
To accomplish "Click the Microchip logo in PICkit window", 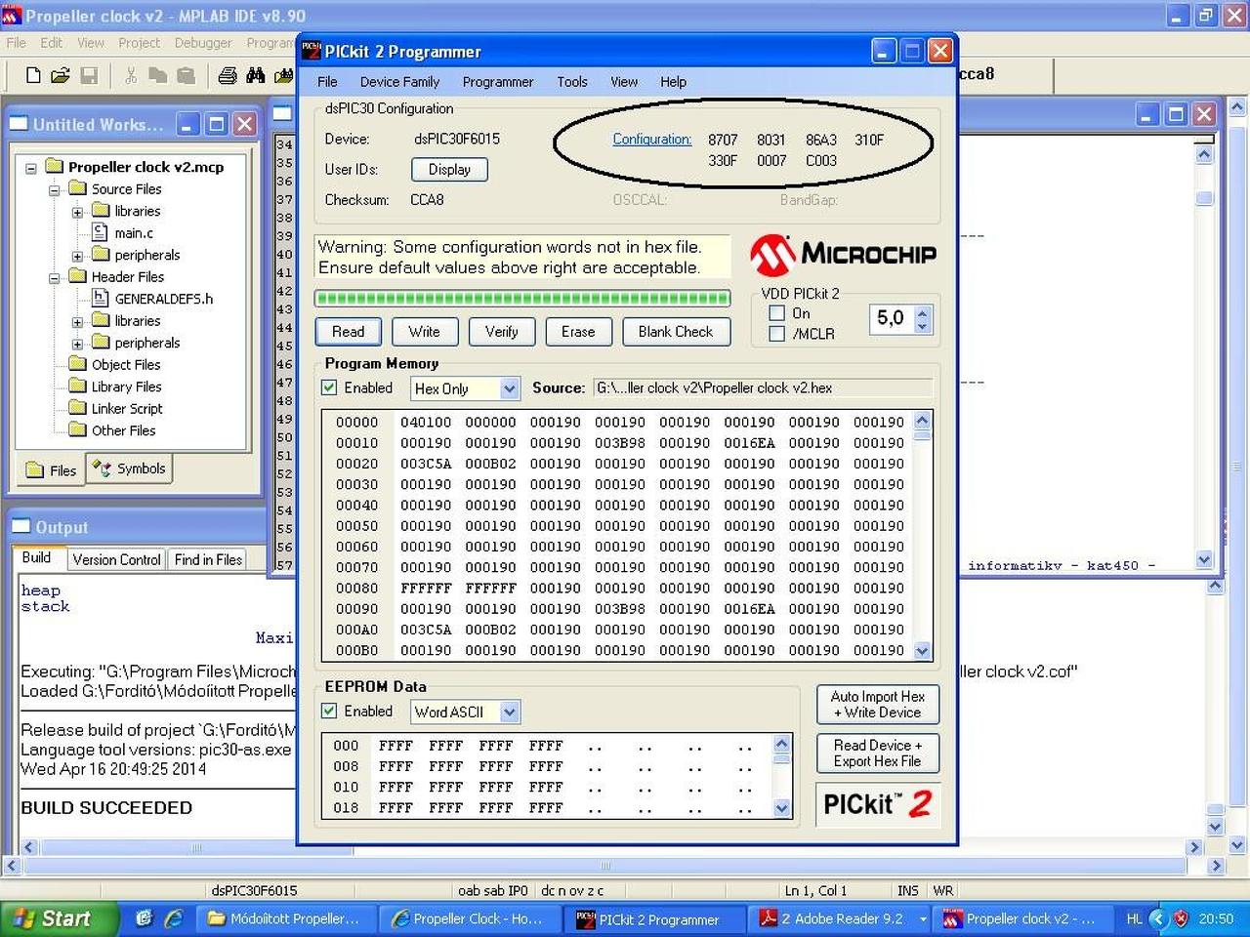I will pyautogui.click(x=844, y=255).
